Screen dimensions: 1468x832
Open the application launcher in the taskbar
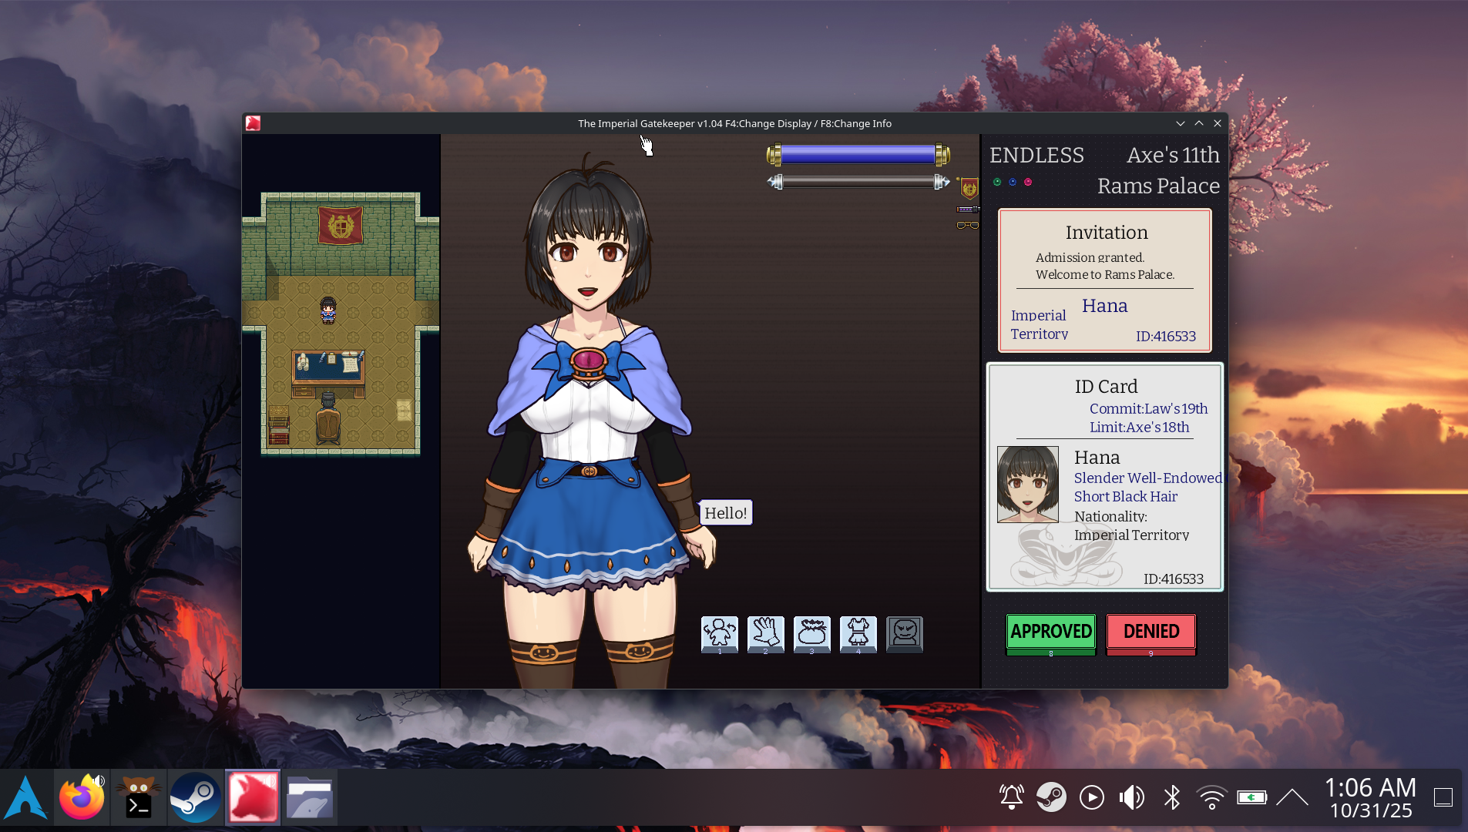point(25,798)
